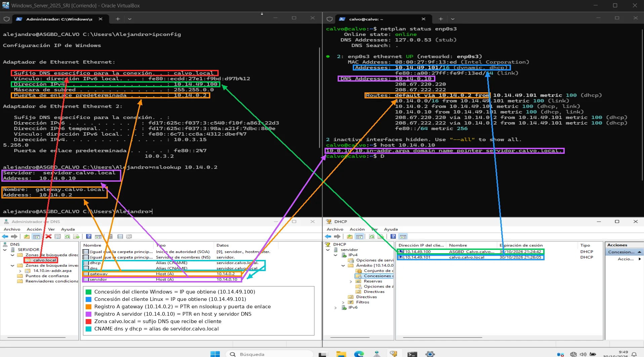
Task: Open new-tab dropdown in calvo@calvo terminal
Action: 453,19
